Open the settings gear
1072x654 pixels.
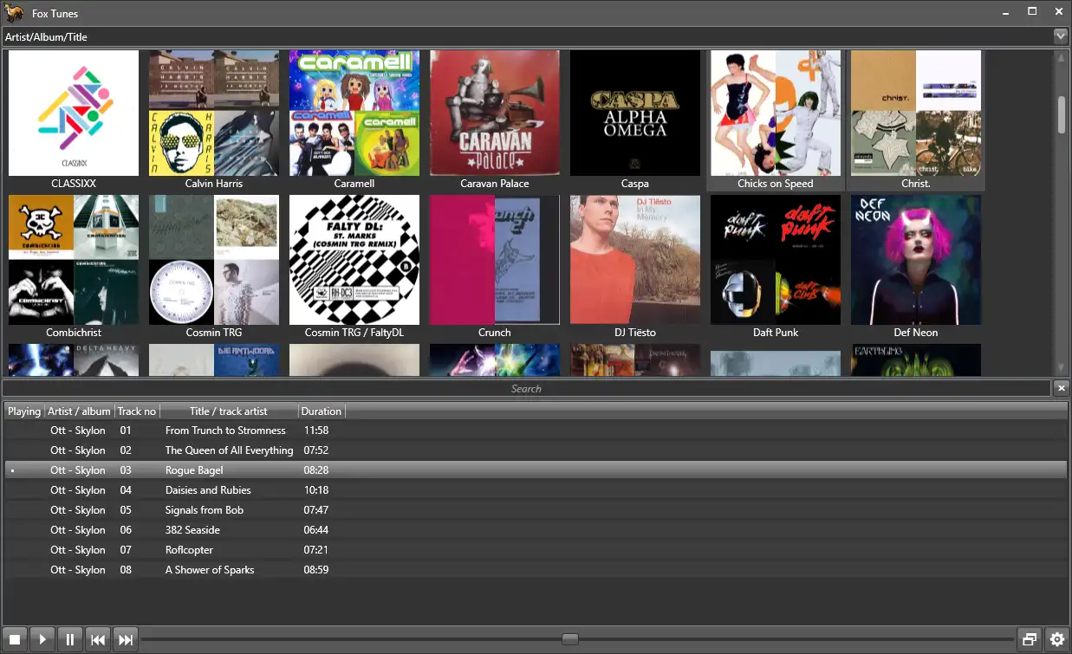[1057, 639]
